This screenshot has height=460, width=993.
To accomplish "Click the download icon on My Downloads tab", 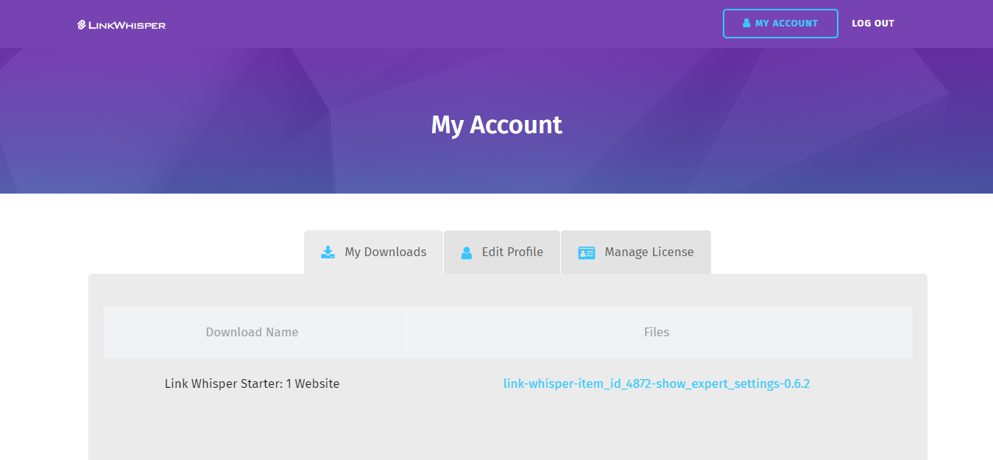I will pyautogui.click(x=328, y=252).
